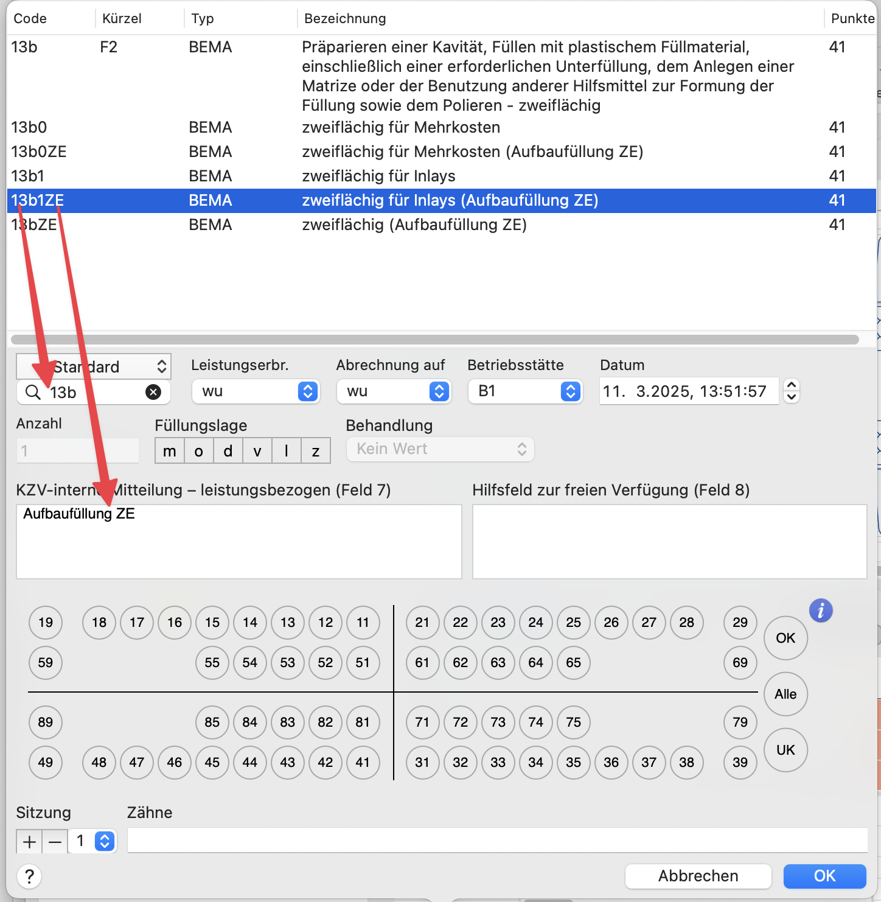Open the Betriebsstätte B1 dropdown

click(525, 391)
